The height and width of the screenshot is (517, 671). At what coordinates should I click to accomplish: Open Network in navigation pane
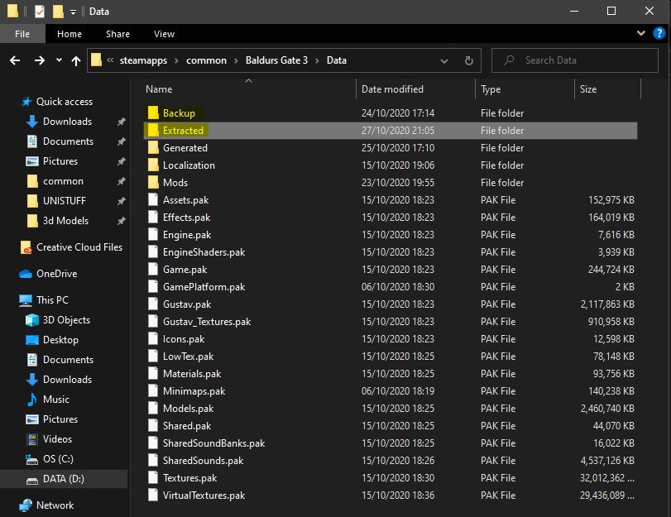[x=55, y=505]
